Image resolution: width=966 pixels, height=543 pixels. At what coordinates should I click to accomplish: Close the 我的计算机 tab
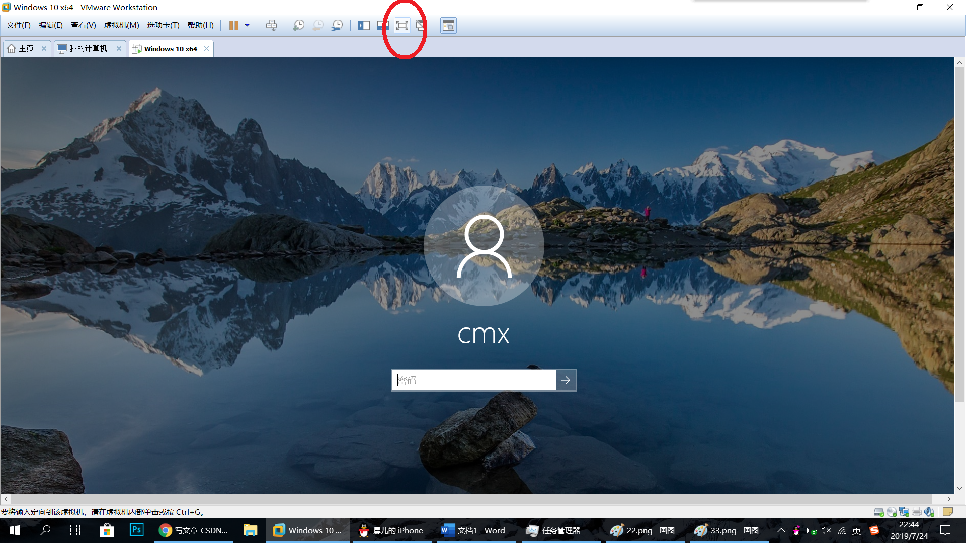click(x=119, y=49)
